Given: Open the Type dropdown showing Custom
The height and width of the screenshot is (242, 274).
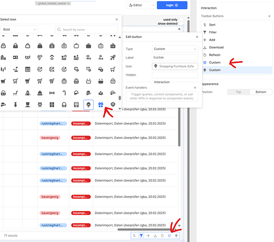Looking at the screenshot, I should tap(175, 49).
